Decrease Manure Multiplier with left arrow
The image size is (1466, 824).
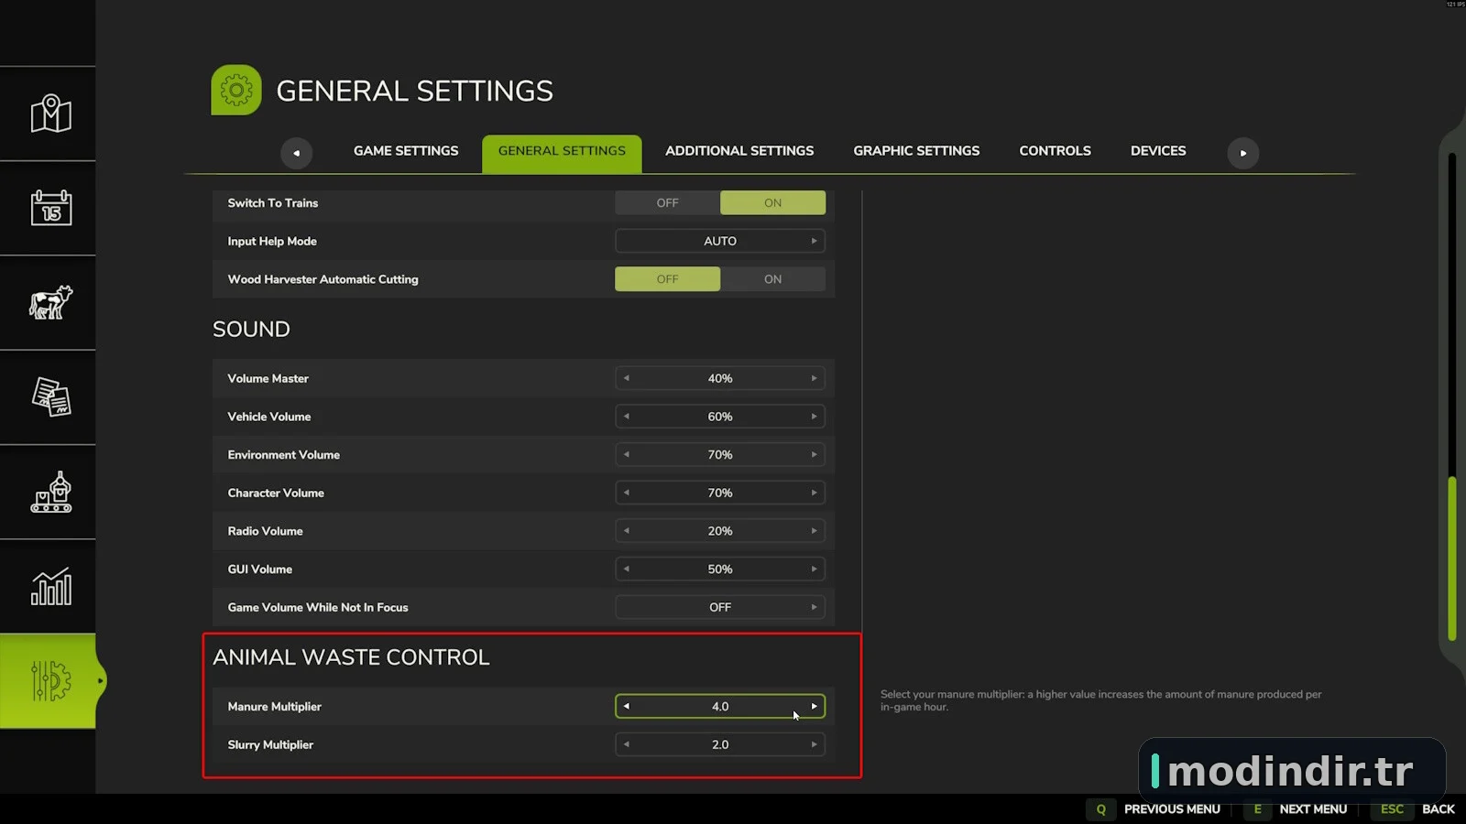(x=627, y=707)
